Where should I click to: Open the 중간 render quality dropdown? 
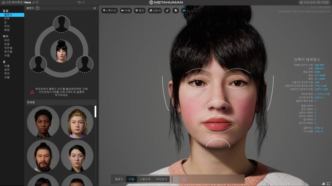140,10
